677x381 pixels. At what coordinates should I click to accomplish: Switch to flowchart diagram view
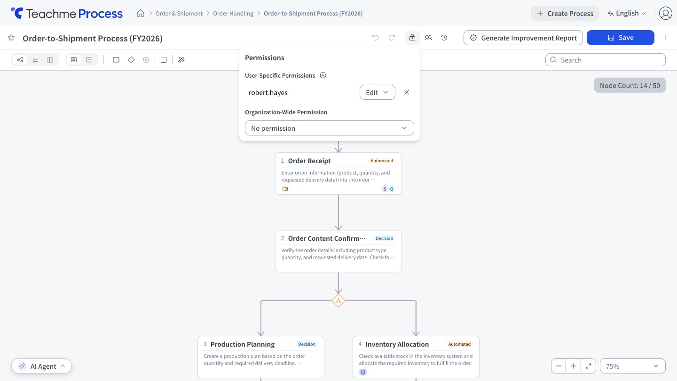click(20, 60)
